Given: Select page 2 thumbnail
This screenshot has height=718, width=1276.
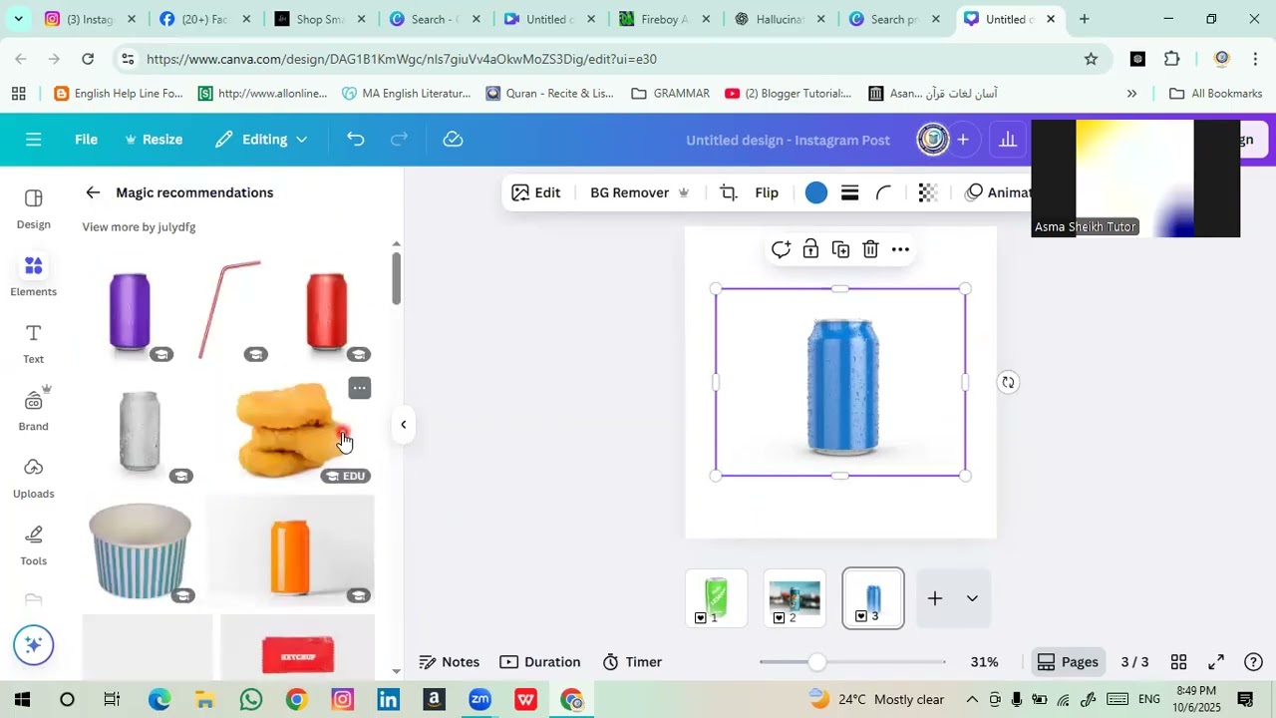Looking at the screenshot, I should click(x=794, y=597).
